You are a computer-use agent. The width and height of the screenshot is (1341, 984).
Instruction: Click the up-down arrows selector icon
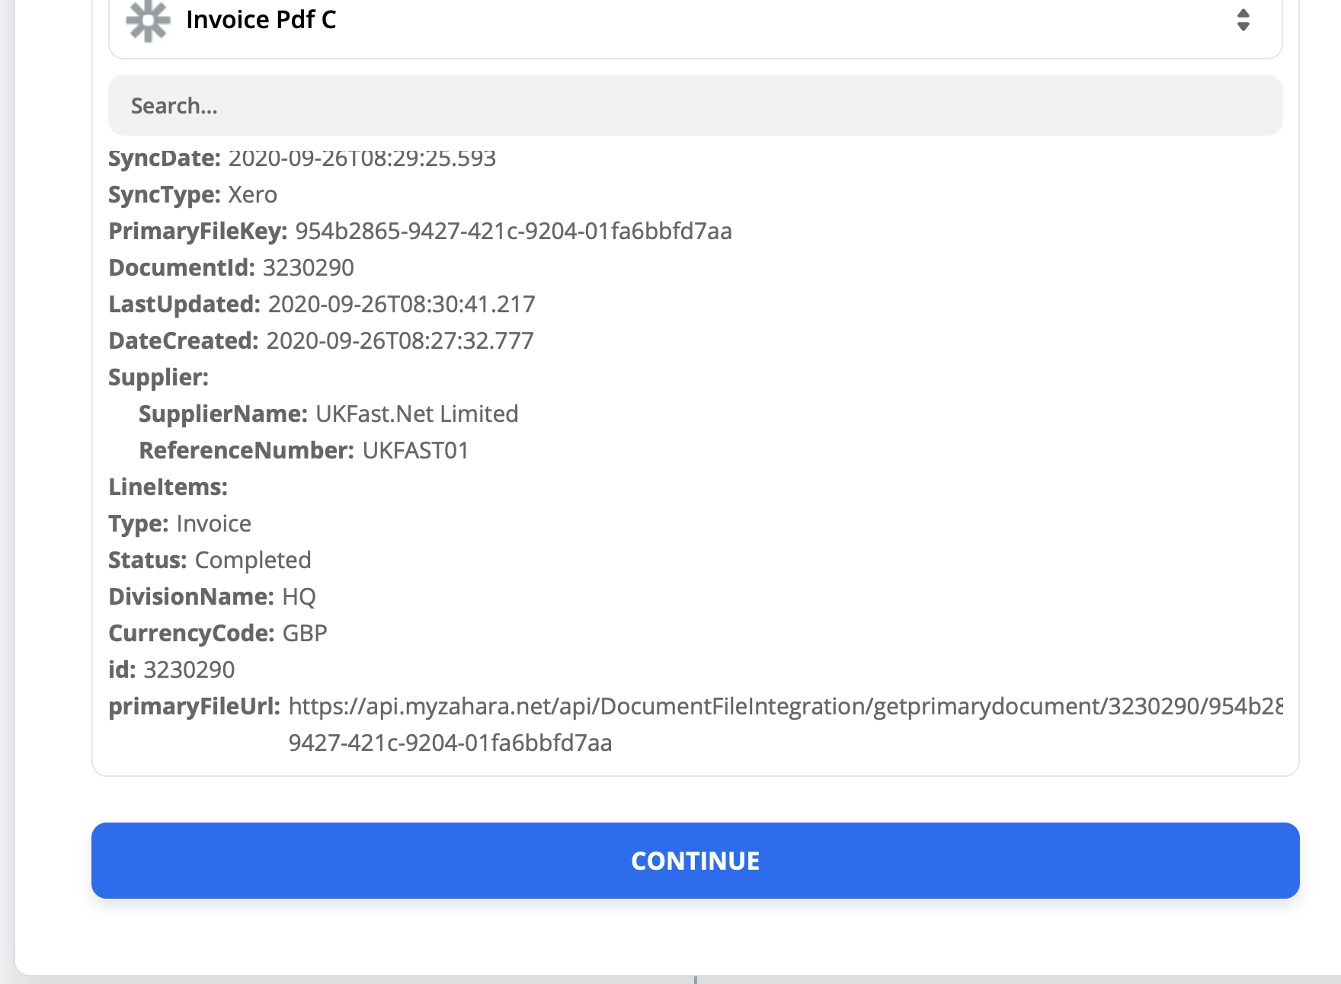(x=1243, y=20)
